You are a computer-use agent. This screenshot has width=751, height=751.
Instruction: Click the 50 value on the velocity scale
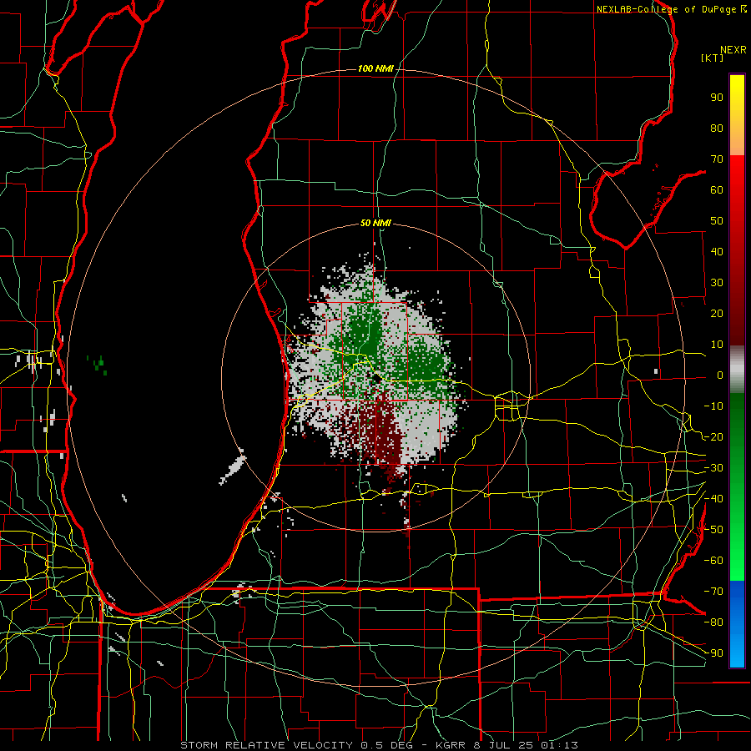pos(717,221)
